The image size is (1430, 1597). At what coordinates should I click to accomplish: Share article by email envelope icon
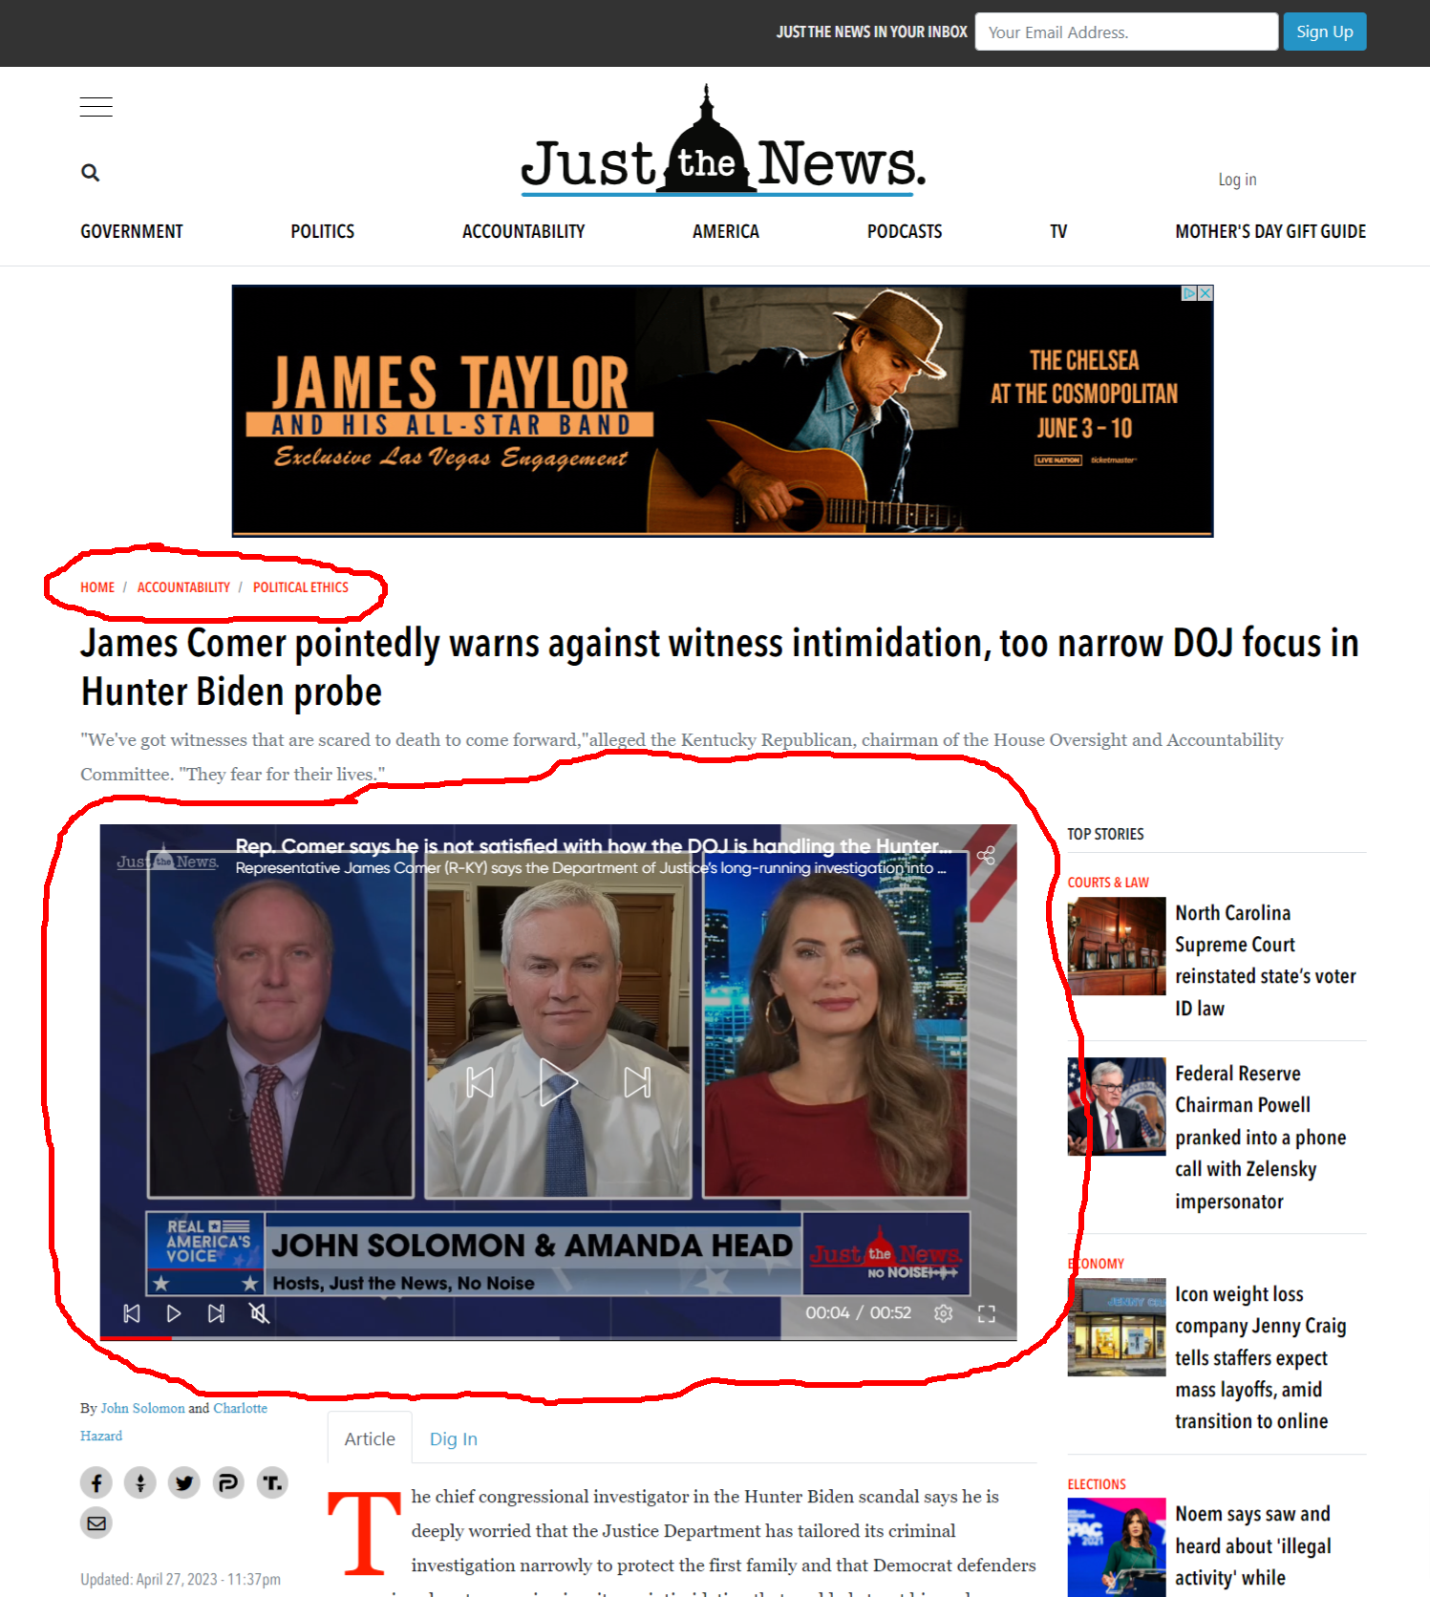pos(96,1522)
